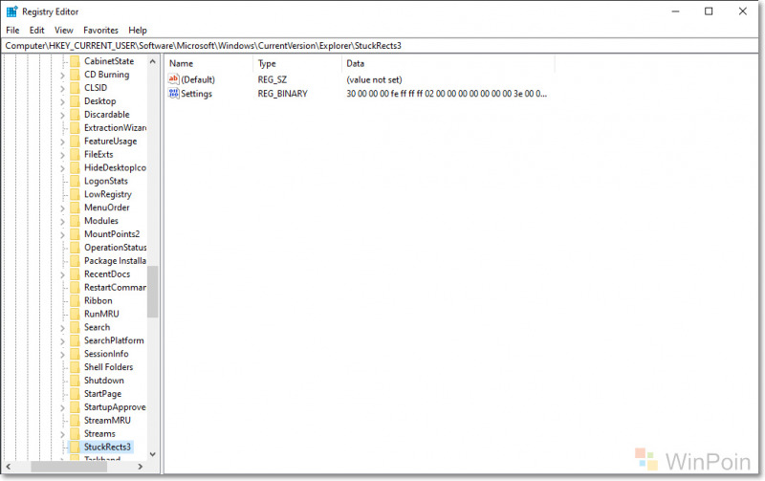The height and width of the screenshot is (481, 765).
Task: Click the MountPoints2 folder icon
Action: click(x=75, y=234)
